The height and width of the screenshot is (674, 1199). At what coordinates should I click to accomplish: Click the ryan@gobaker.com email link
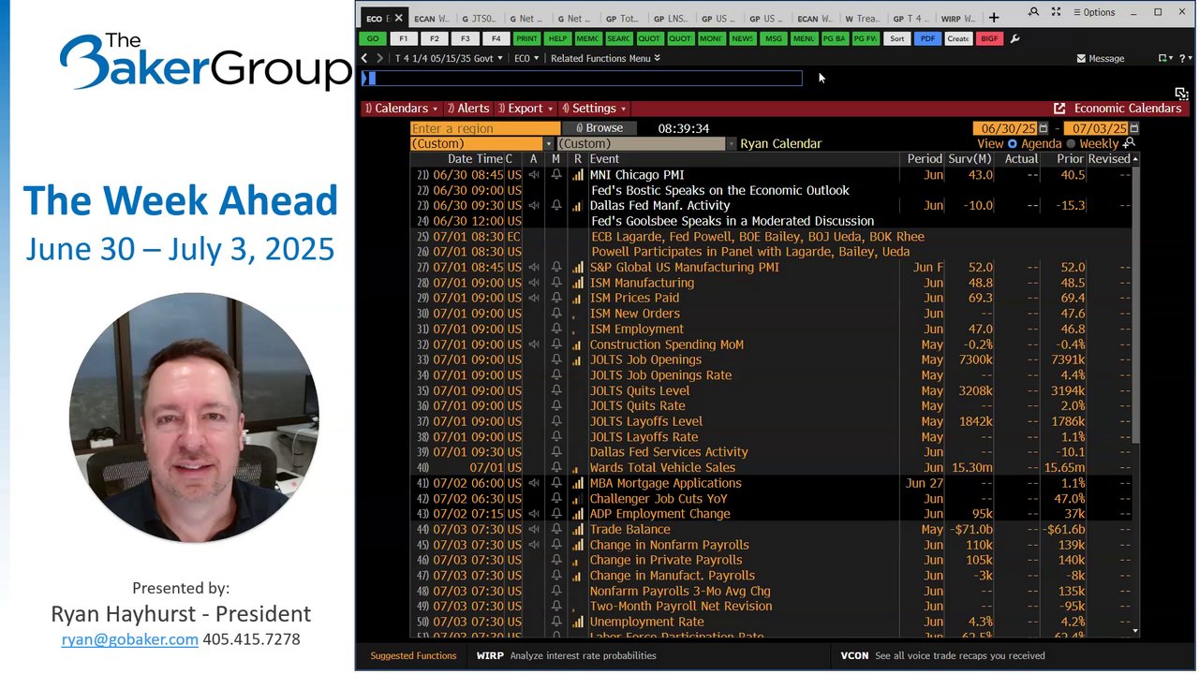[x=129, y=639]
